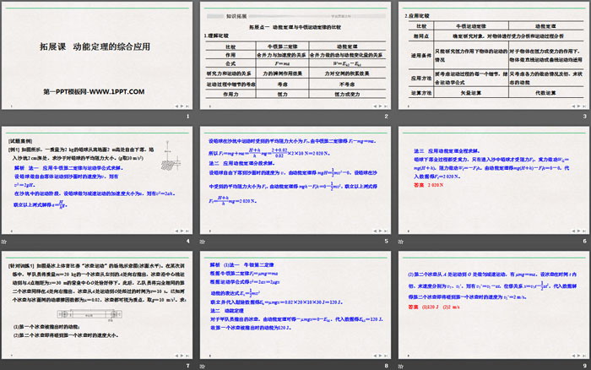Open slide 7 with 针对训练1 problem
Viewport: 591px width, 370px height.
pos(98,306)
